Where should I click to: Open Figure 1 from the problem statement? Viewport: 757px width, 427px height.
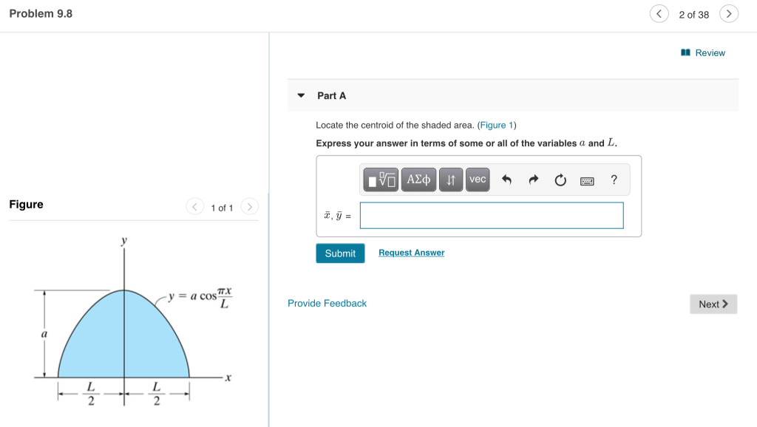495,125
